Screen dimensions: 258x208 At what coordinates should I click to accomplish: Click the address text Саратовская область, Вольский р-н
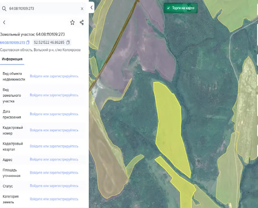coord(40,50)
